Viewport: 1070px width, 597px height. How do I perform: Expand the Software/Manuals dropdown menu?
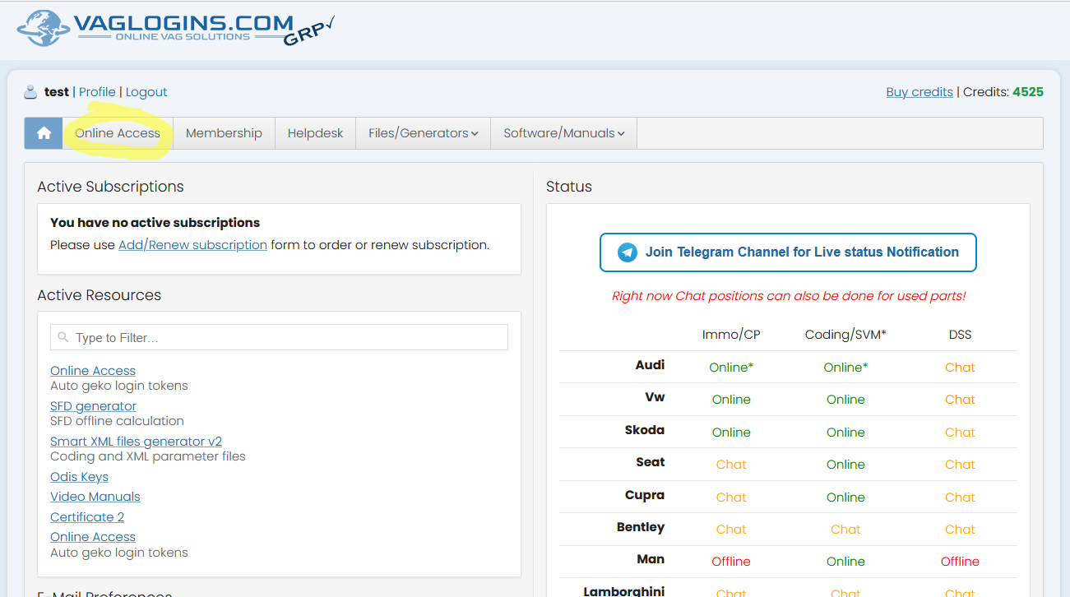pyautogui.click(x=563, y=133)
